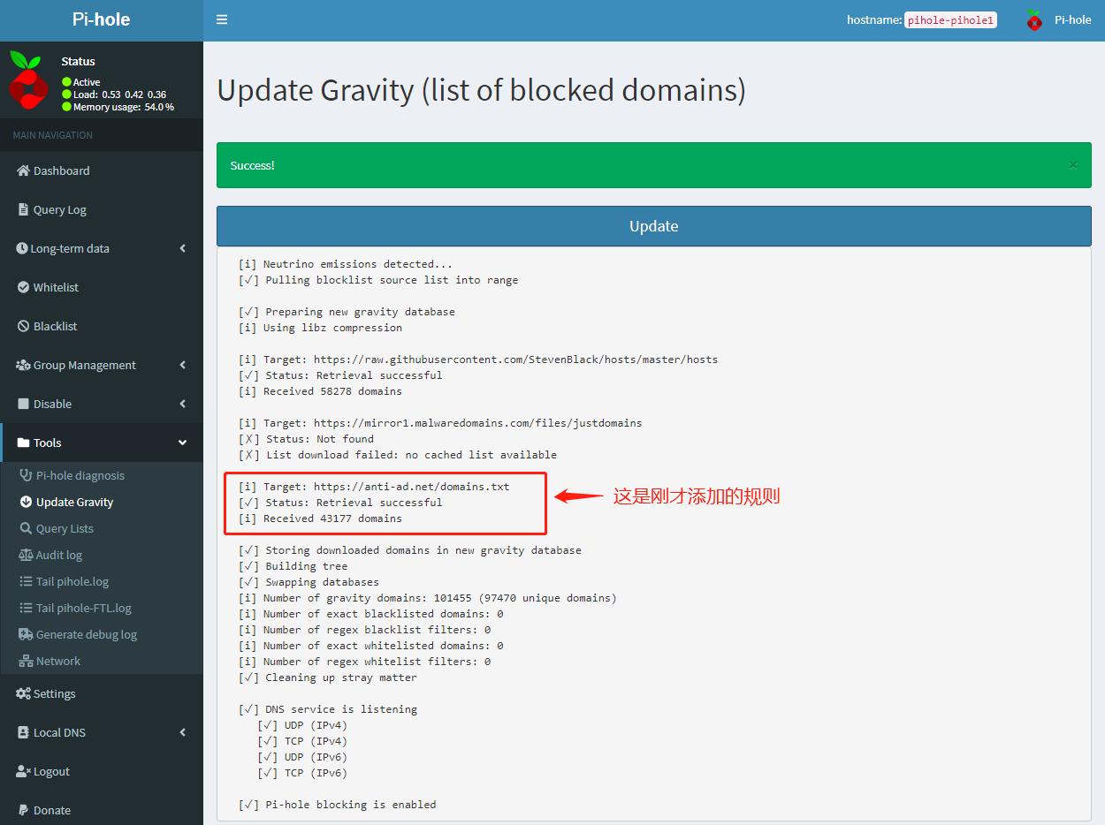This screenshot has width=1105, height=825.
Task: Click the Local DNS address book icon
Action: coord(24,732)
